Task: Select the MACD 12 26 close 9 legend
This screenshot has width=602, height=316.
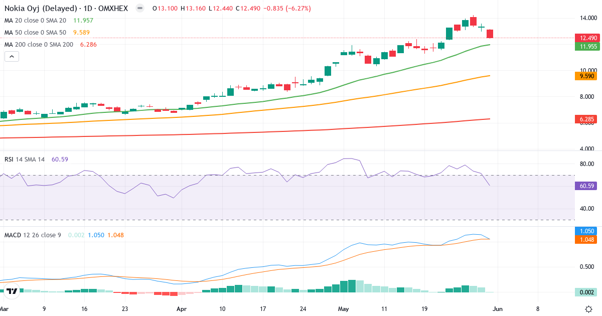Action: tap(33, 235)
